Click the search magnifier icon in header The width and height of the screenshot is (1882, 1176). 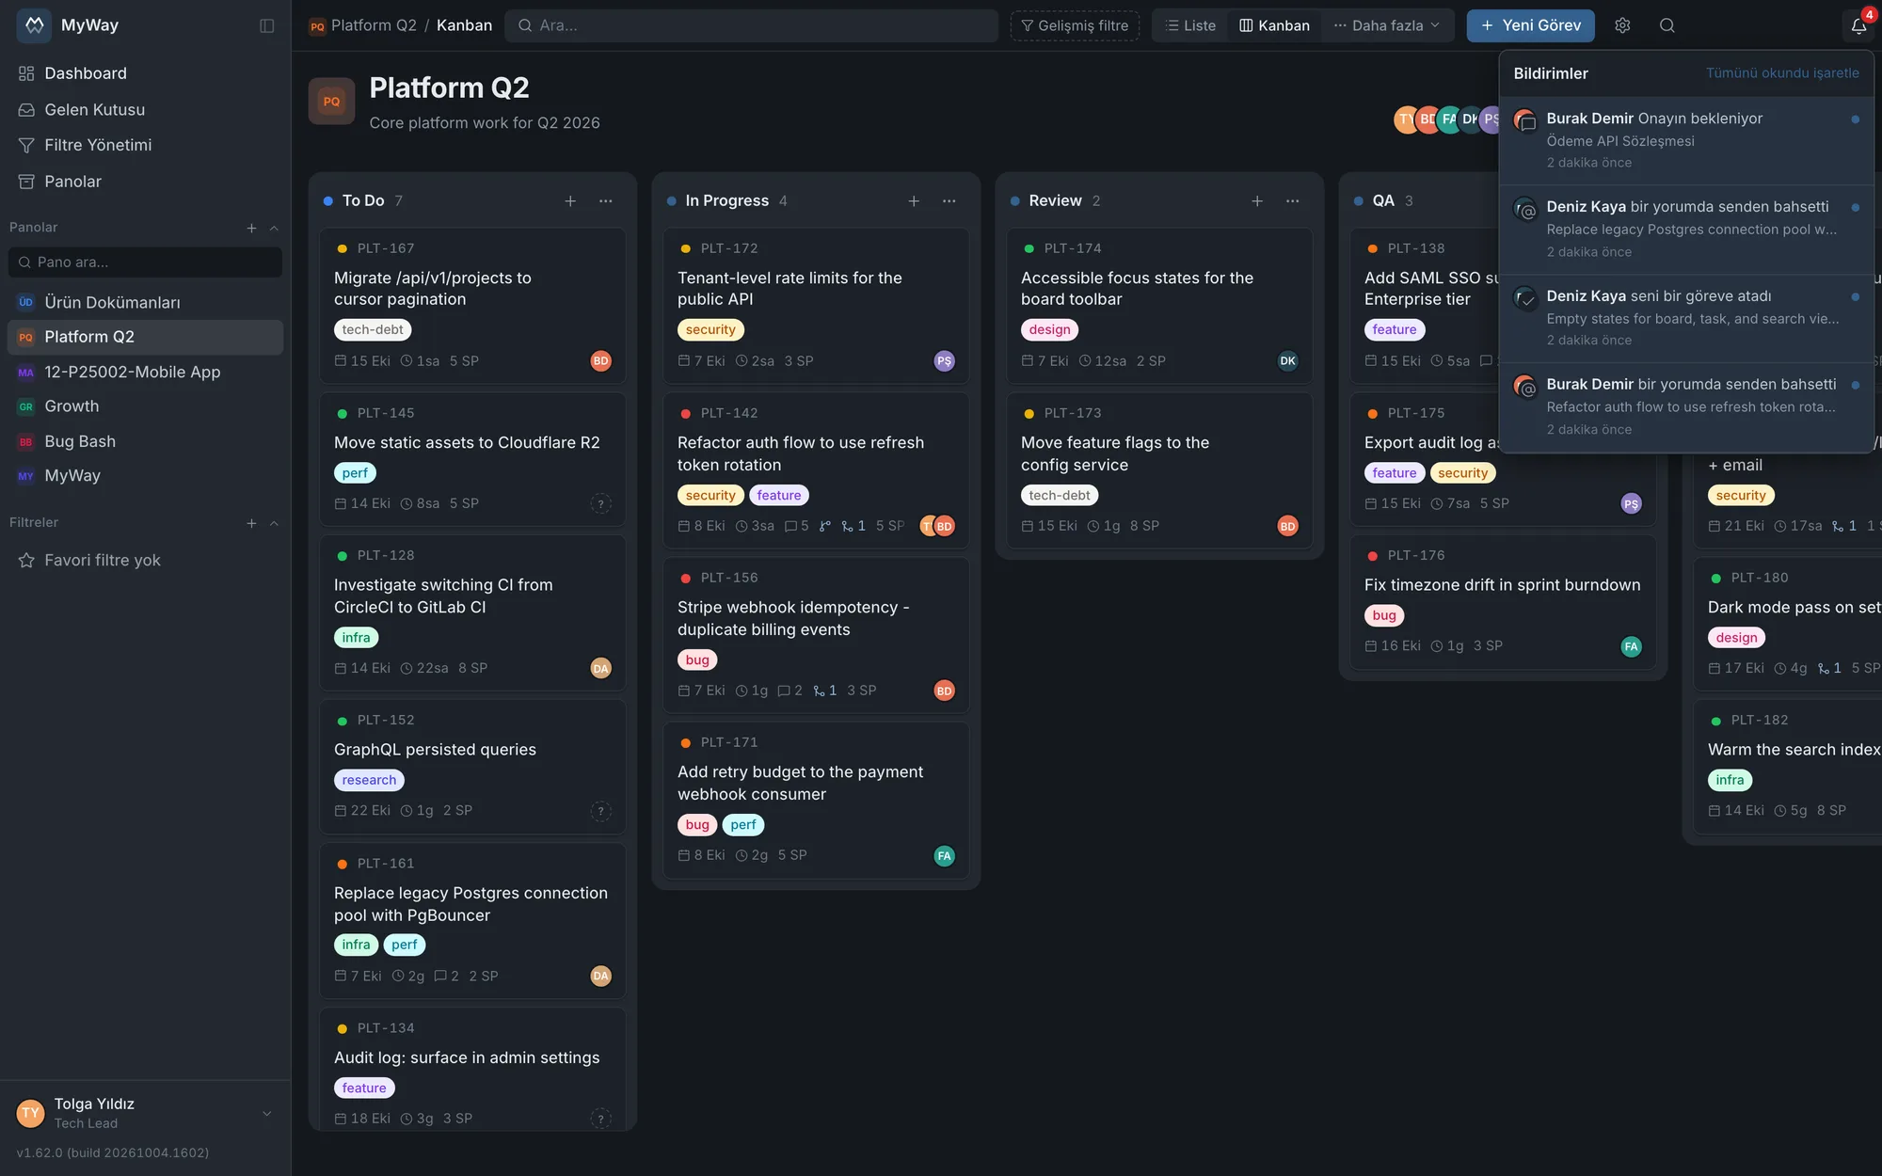coord(1667,25)
